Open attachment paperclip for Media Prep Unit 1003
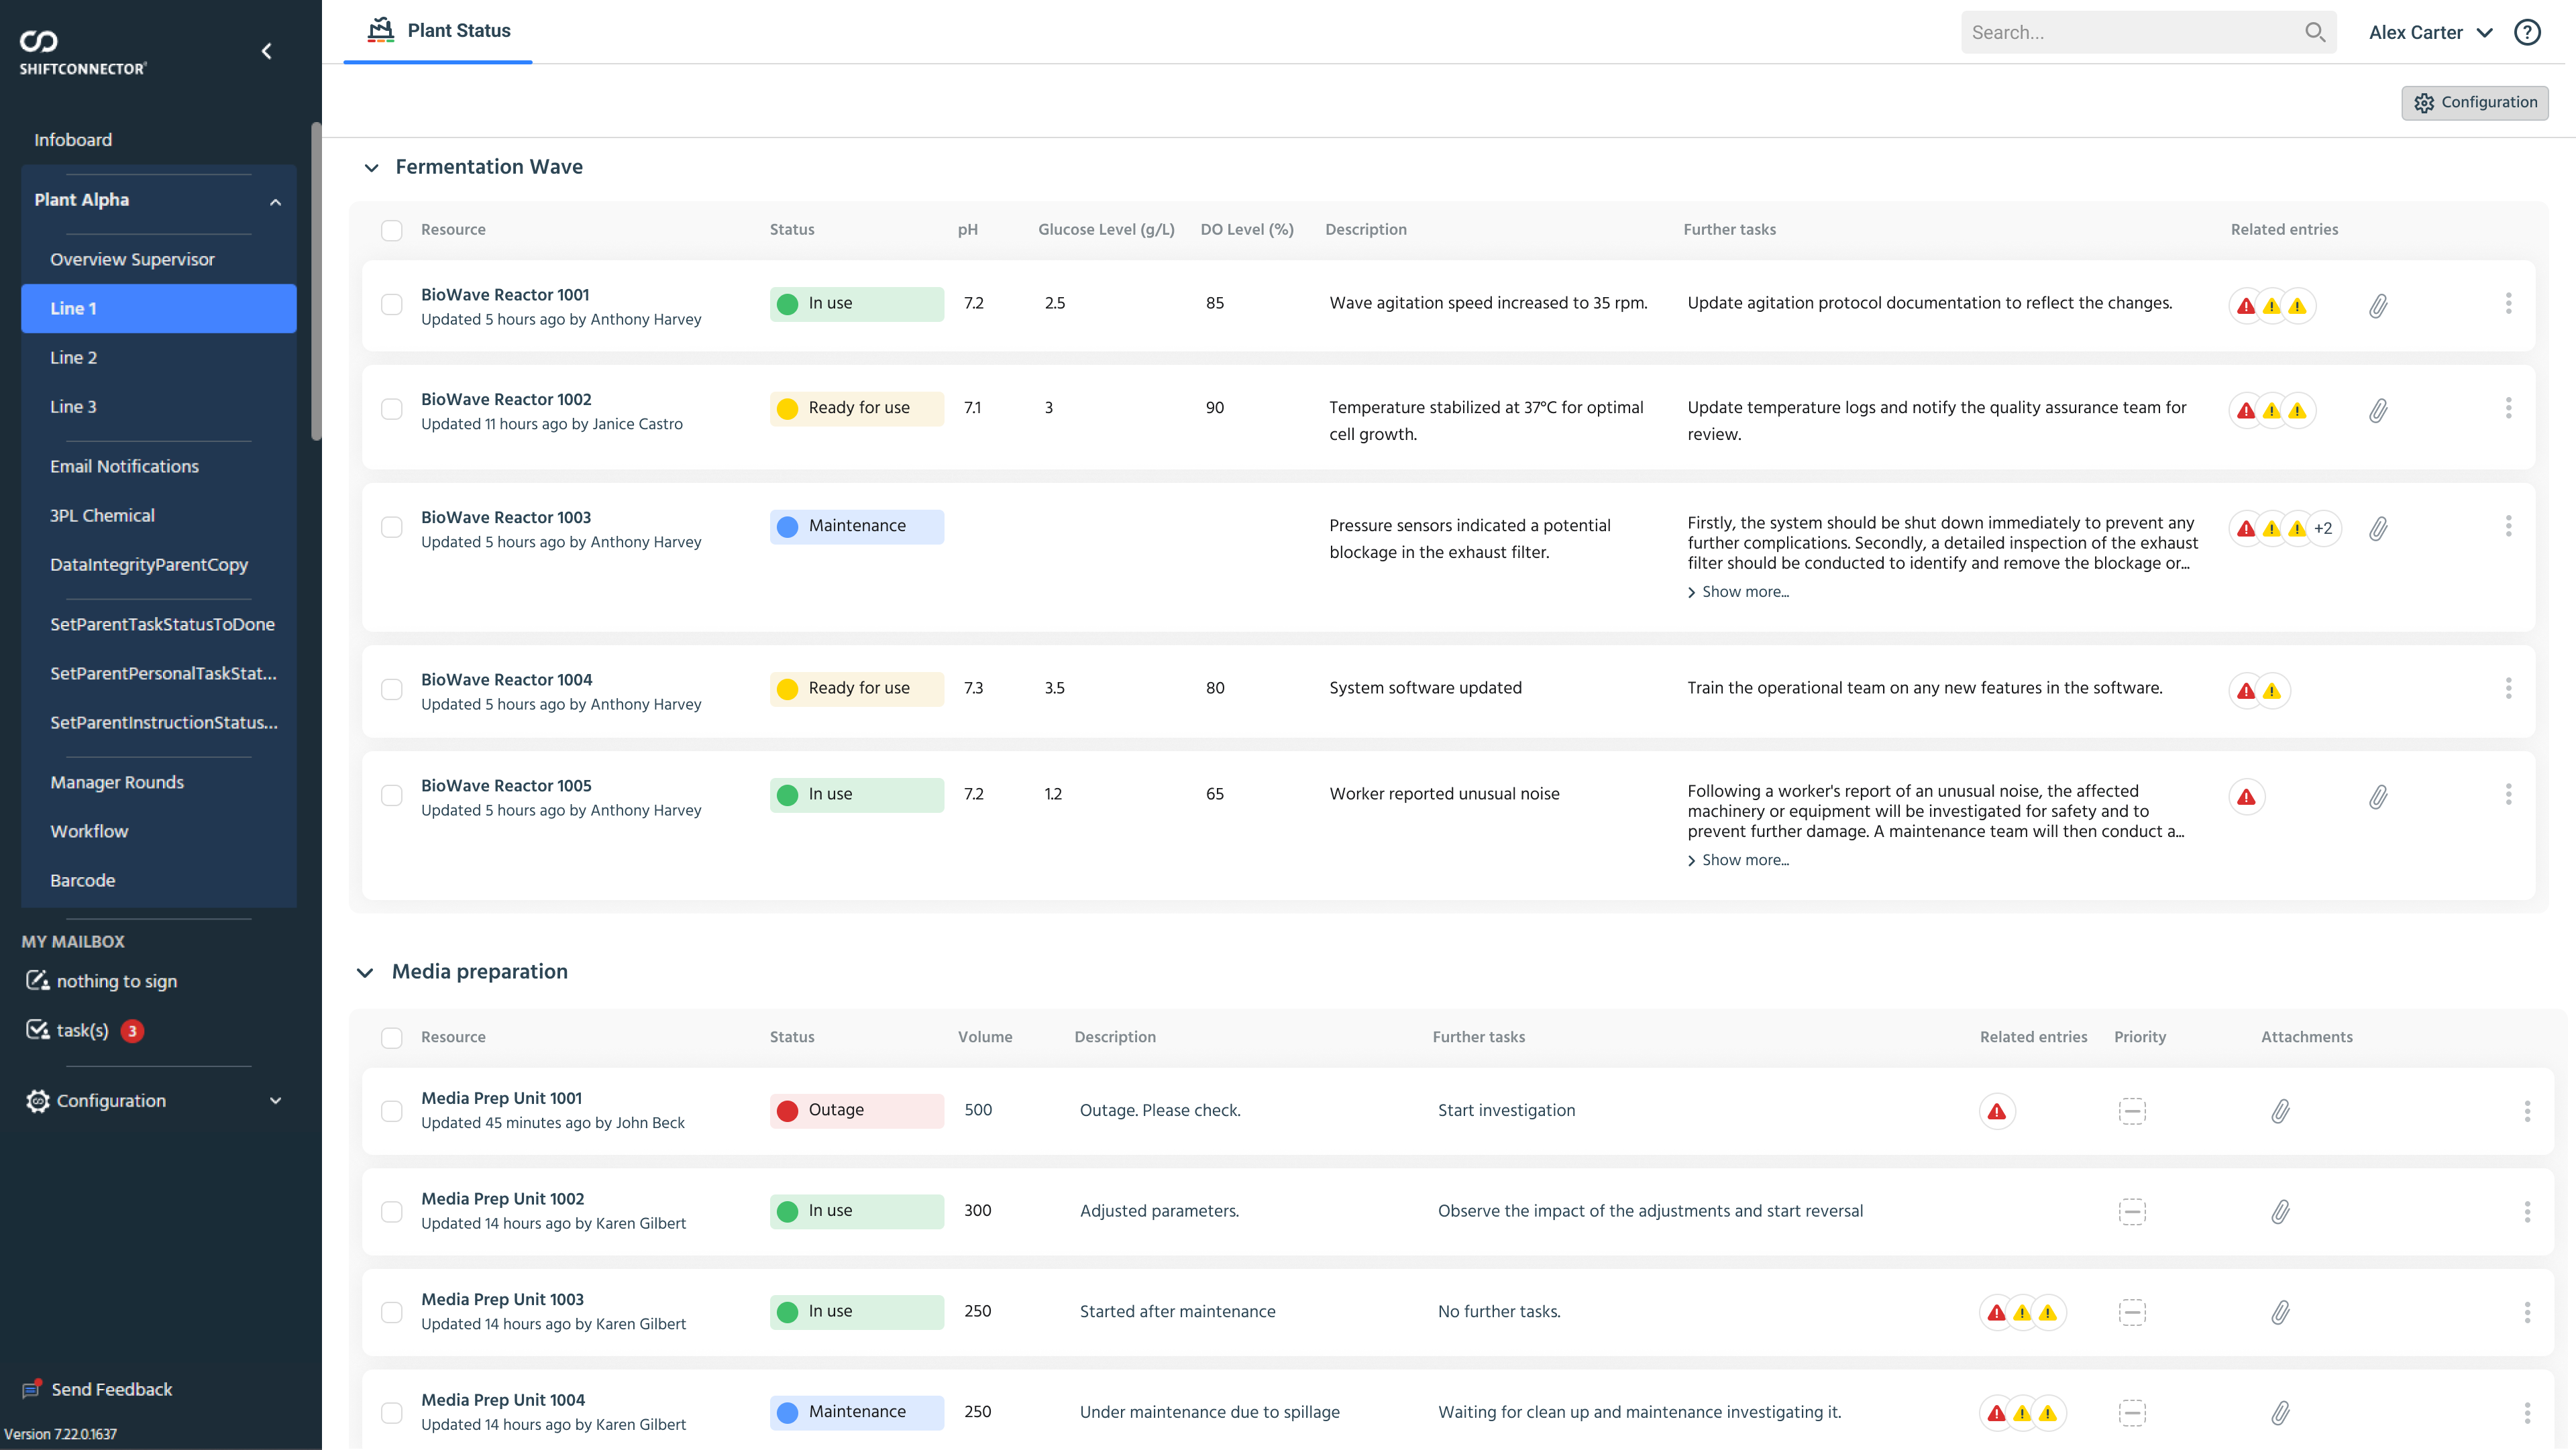Image resolution: width=2576 pixels, height=1450 pixels. point(2280,1312)
